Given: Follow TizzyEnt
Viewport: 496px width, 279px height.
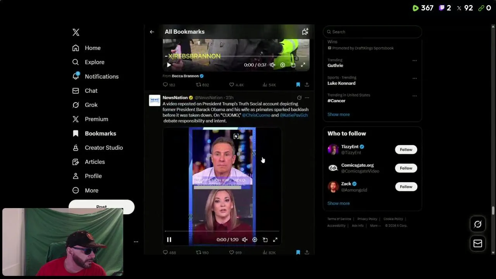Looking at the screenshot, I should [406, 150].
